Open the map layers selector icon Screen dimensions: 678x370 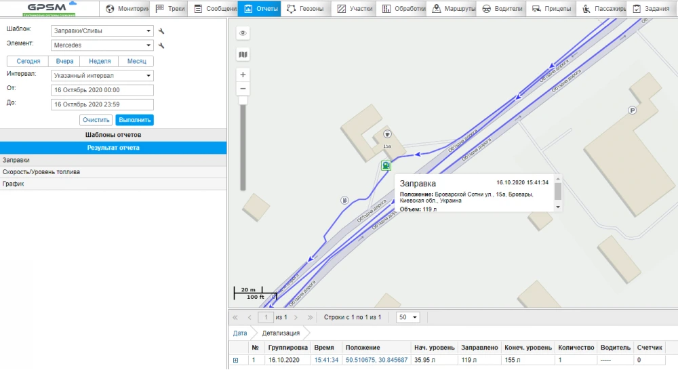(x=243, y=54)
